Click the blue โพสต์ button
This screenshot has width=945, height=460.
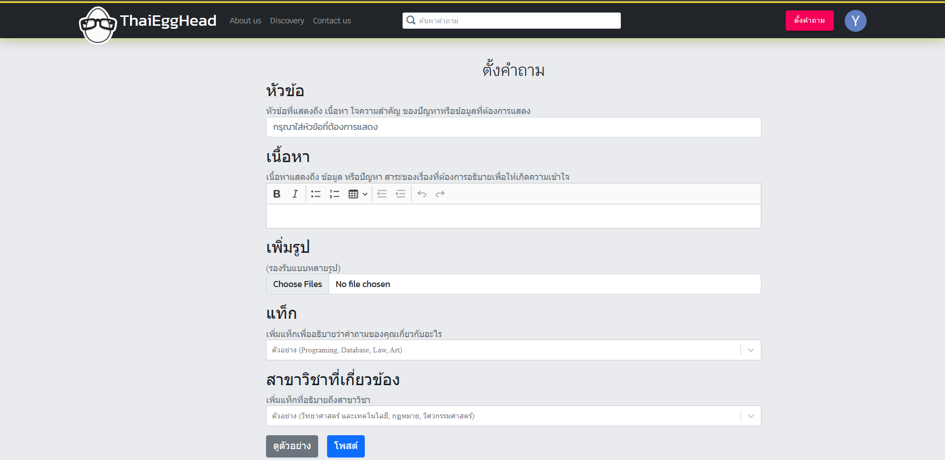[x=345, y=446]
